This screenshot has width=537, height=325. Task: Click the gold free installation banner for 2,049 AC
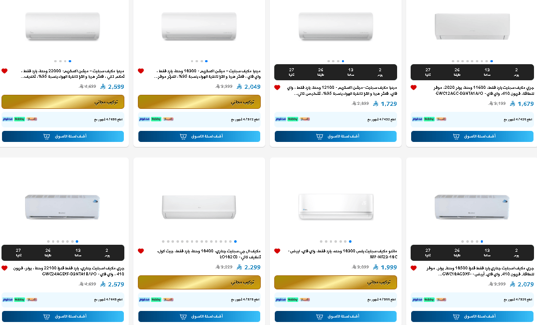tap(200, 102)
